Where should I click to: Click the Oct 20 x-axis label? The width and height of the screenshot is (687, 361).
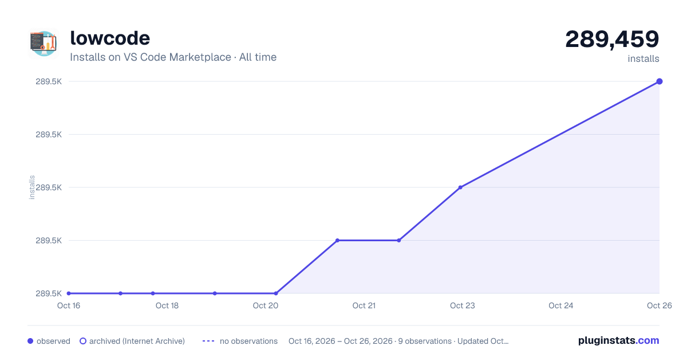pyautogui.click(x=266, y=305)
